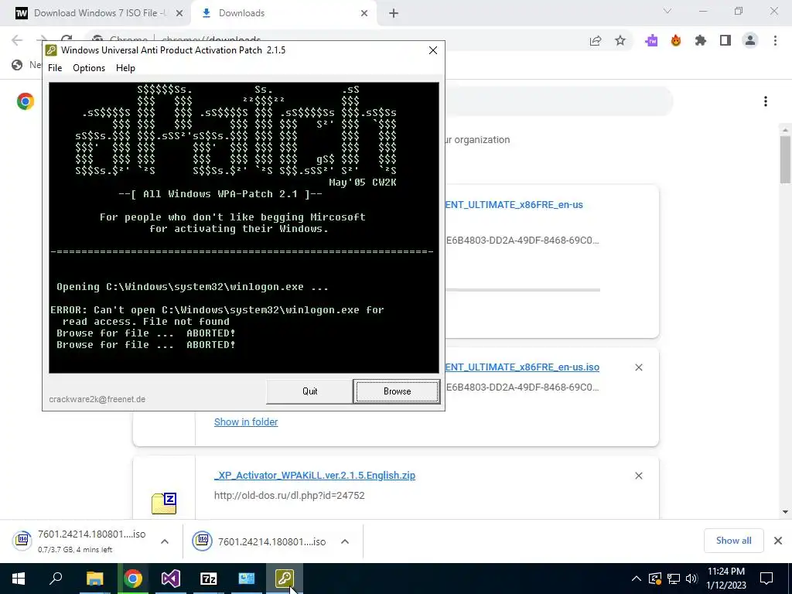Open the in-progress ENT_ULTIMATE_x86FRE_en-us download link
Screen dimensions: 792x594
(x=514, y=204)
